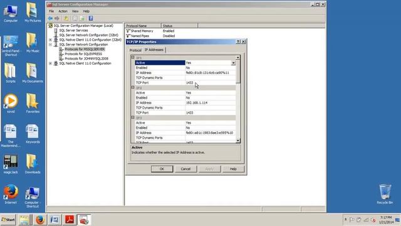Viewport: 401px width, 226px height.
Task: Select Protocols for JOHNNYSQL2008
Action: click(x=86, y=58)
